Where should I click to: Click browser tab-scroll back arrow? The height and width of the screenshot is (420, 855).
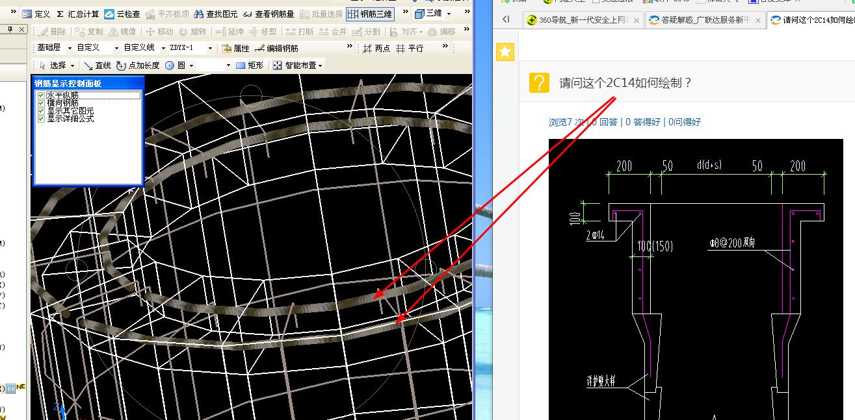[506, 19]
